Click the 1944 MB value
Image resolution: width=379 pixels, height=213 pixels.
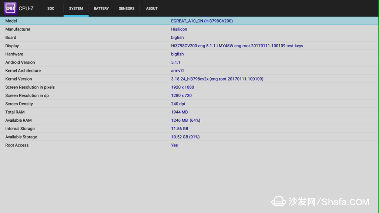[x=180, y=112]
